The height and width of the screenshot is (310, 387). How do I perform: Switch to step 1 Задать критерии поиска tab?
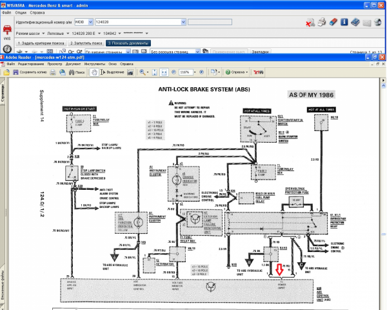click(x=37, y=43)
